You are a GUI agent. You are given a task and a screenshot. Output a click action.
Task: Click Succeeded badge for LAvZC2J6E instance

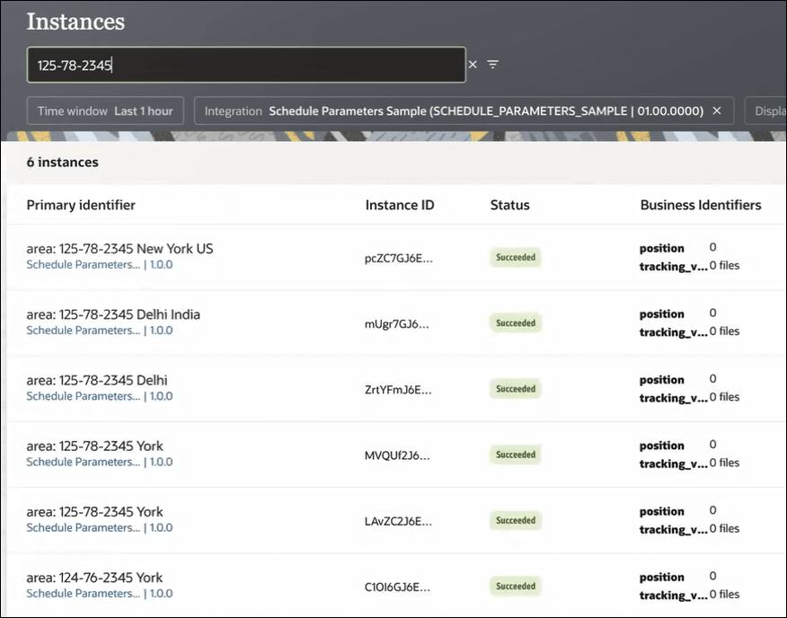point(516,520)
